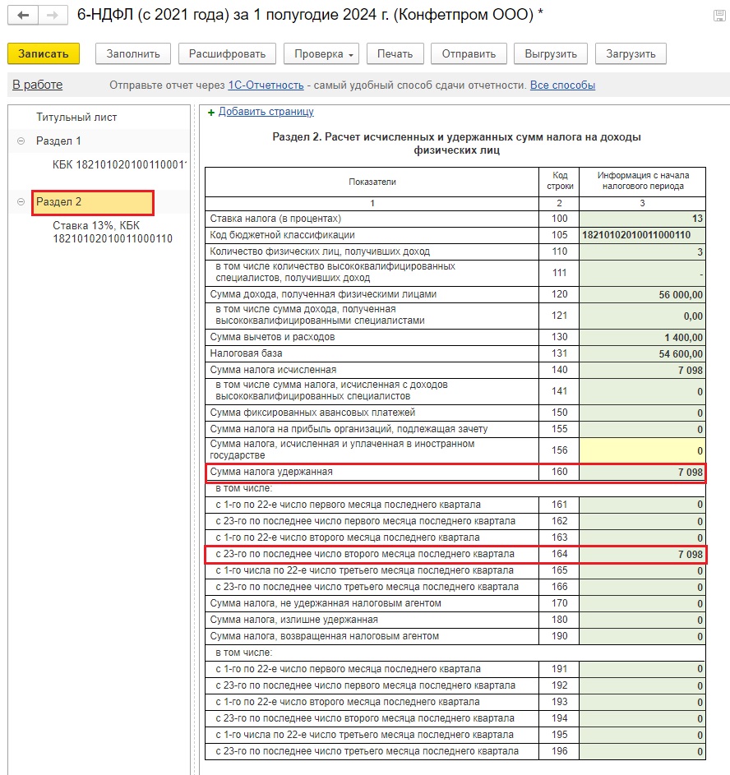The height and width of the screenshot is (775, 730).
Task: Select Раздел 1 in the section tree
Action: point(58,141)
